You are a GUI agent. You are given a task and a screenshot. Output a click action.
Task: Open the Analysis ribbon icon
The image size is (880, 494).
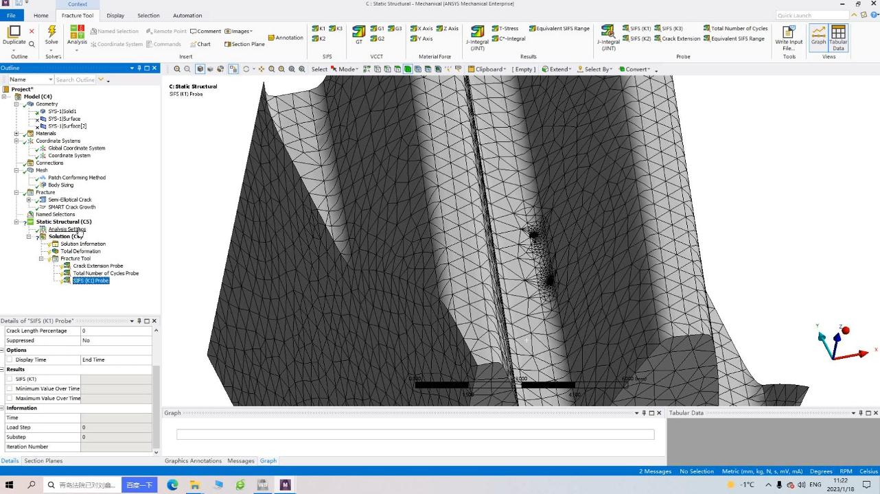[x=77, y=36]
